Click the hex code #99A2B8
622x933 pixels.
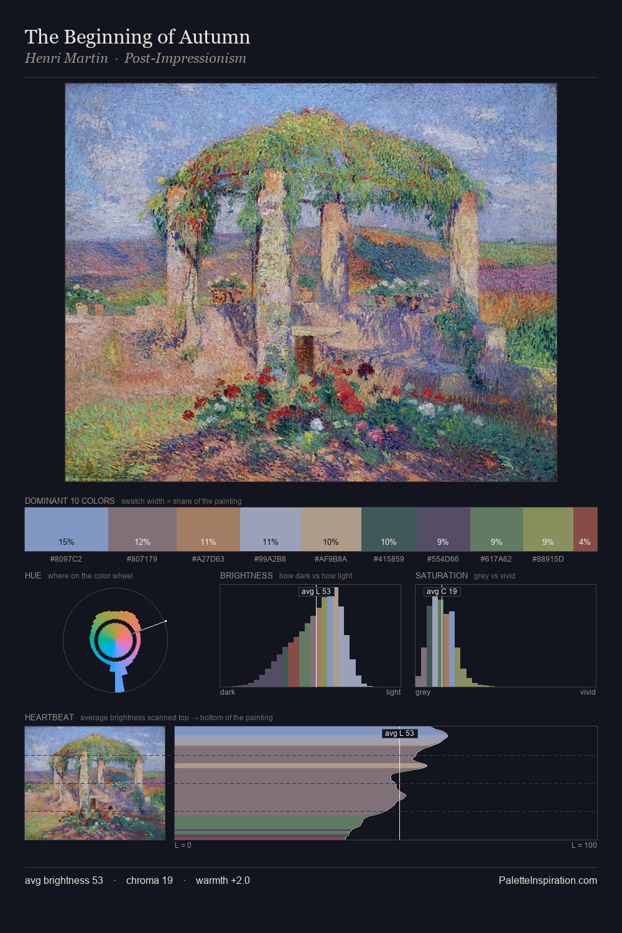(270, 559)
